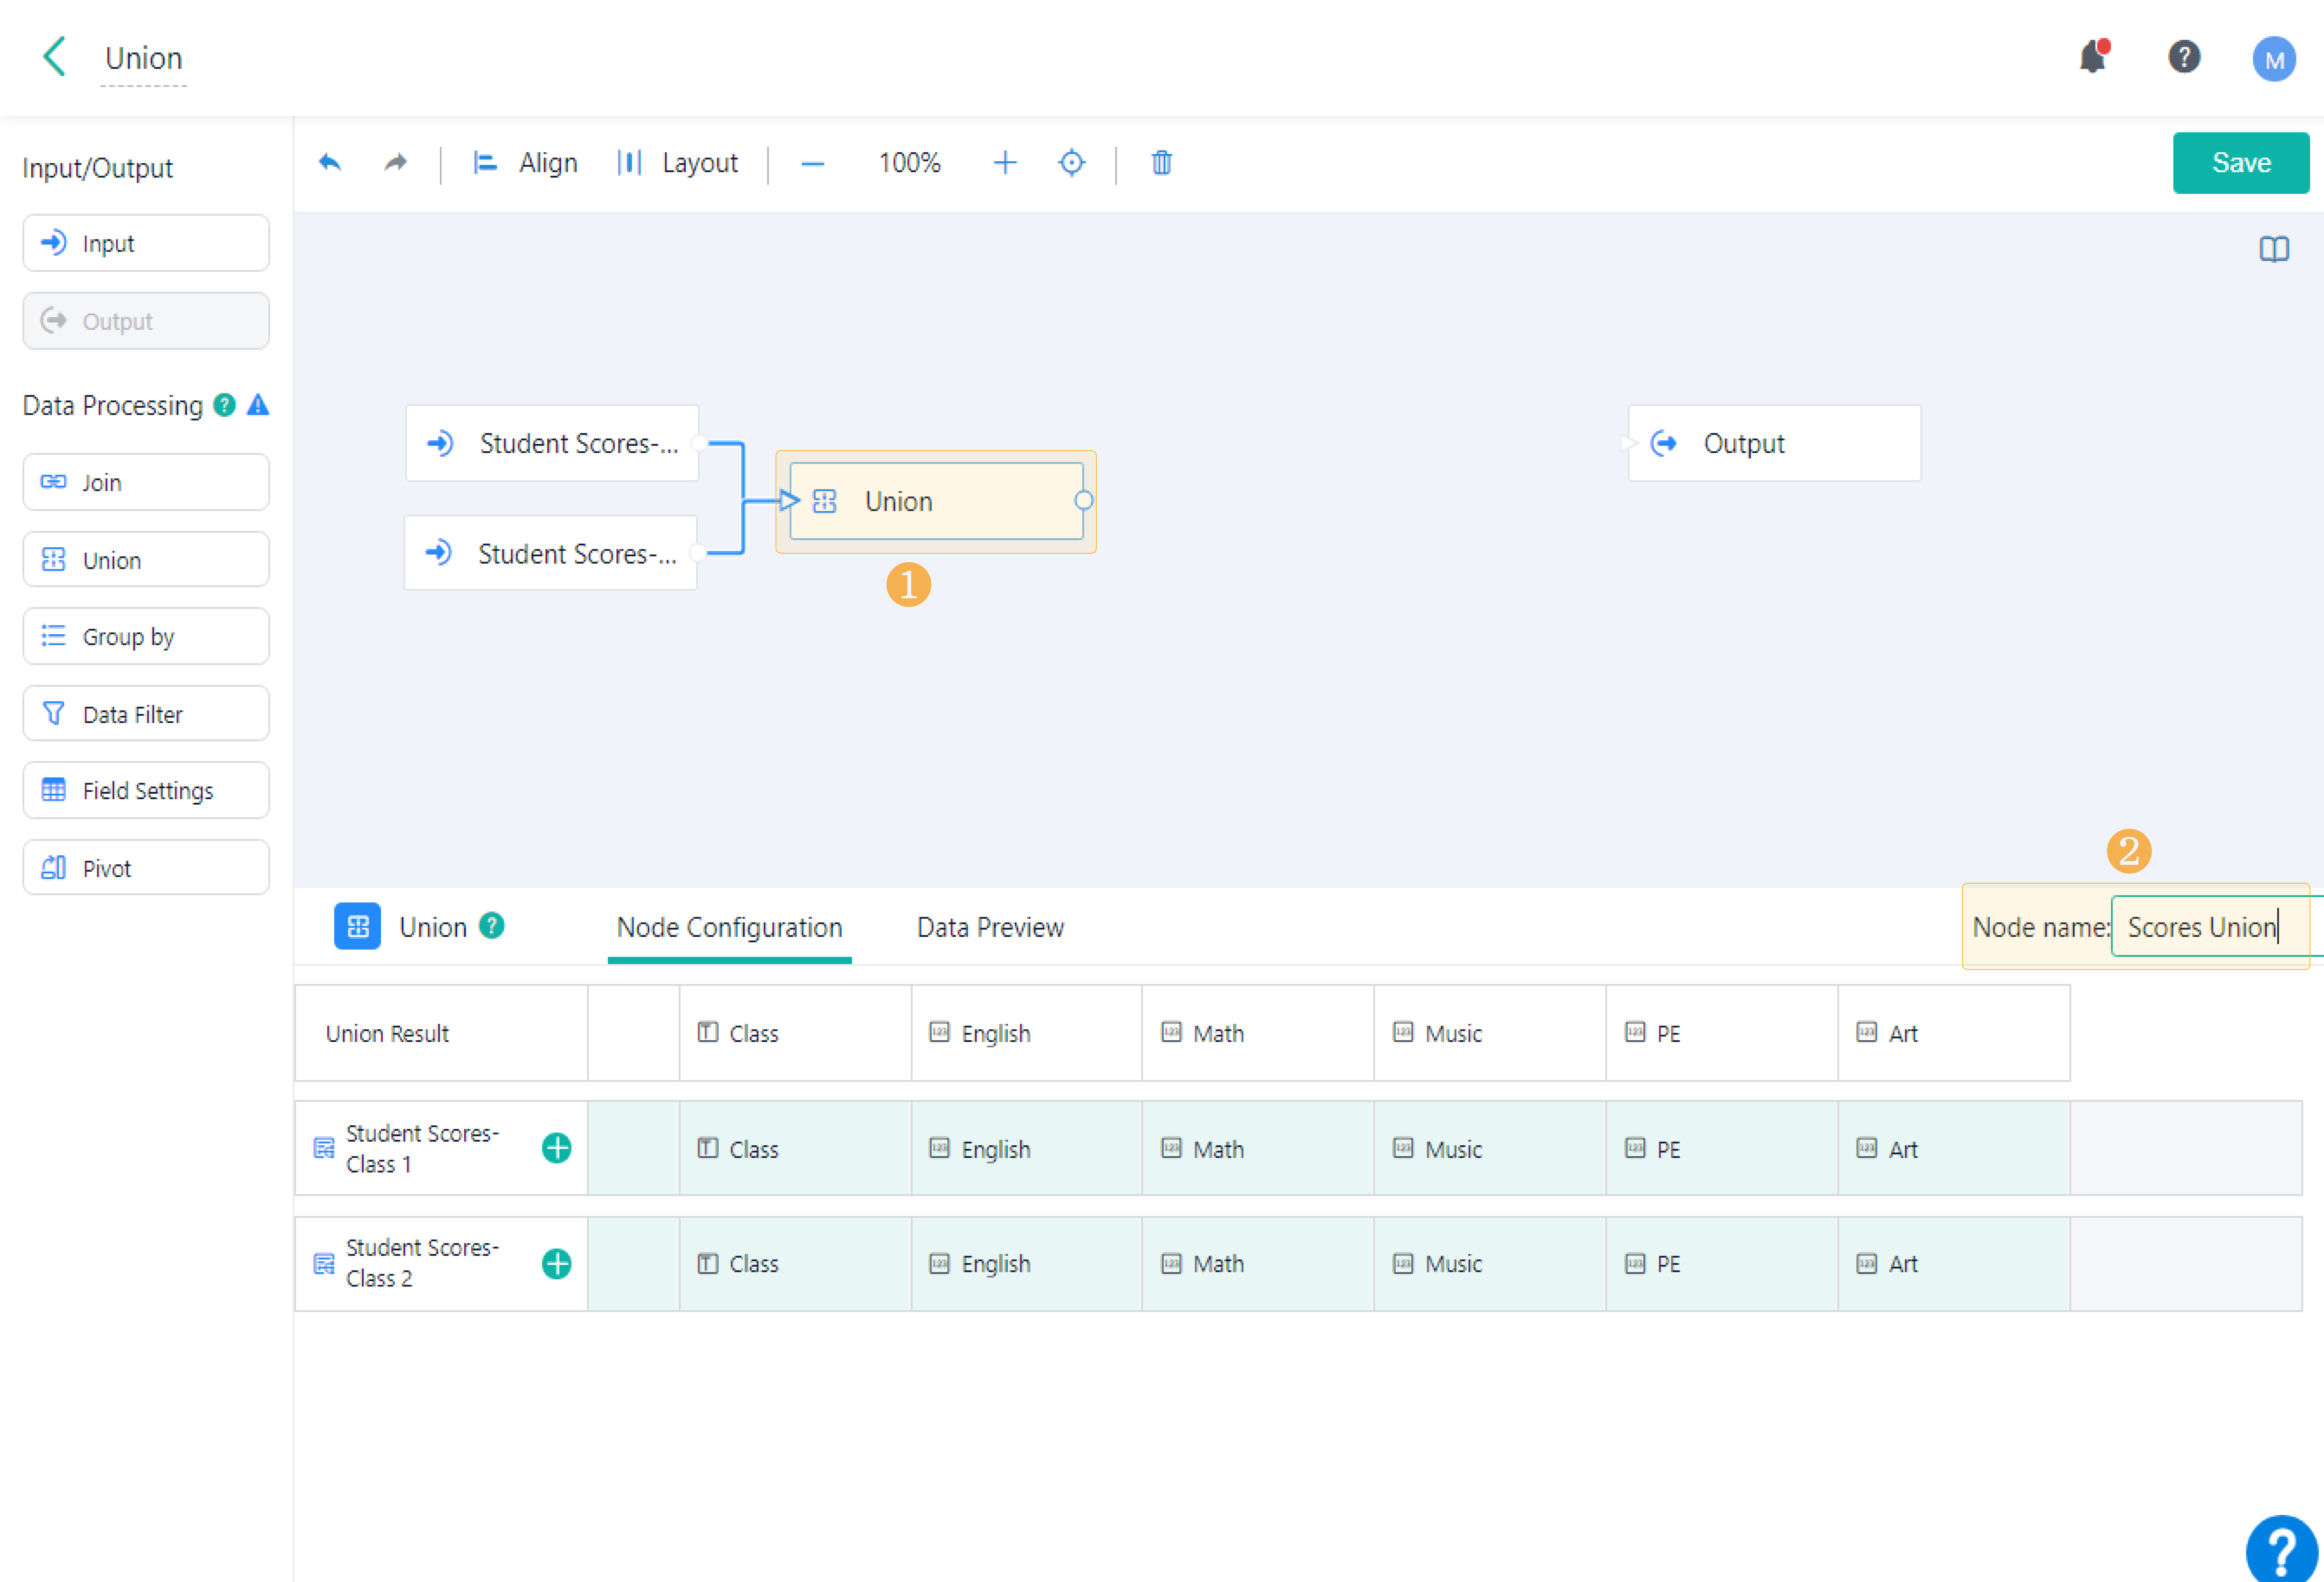Open the user avatar M menu
The image size is (2324, 1582).
click(2274, 59)
